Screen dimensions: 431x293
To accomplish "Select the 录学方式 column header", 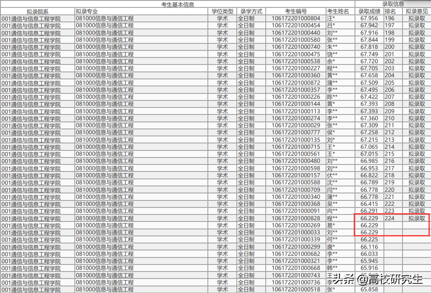I will click(x=251, y=12).
